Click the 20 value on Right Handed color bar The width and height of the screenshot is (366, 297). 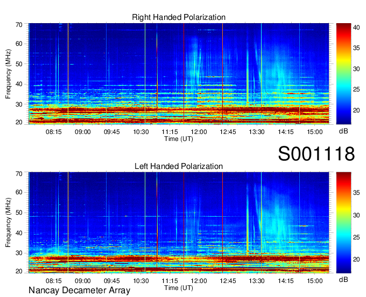click(x=356, y=110)
